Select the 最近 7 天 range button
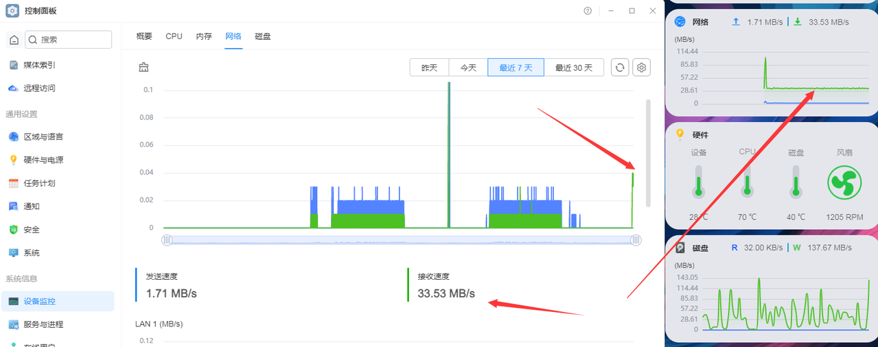878x347 pixels. (516, 67)
